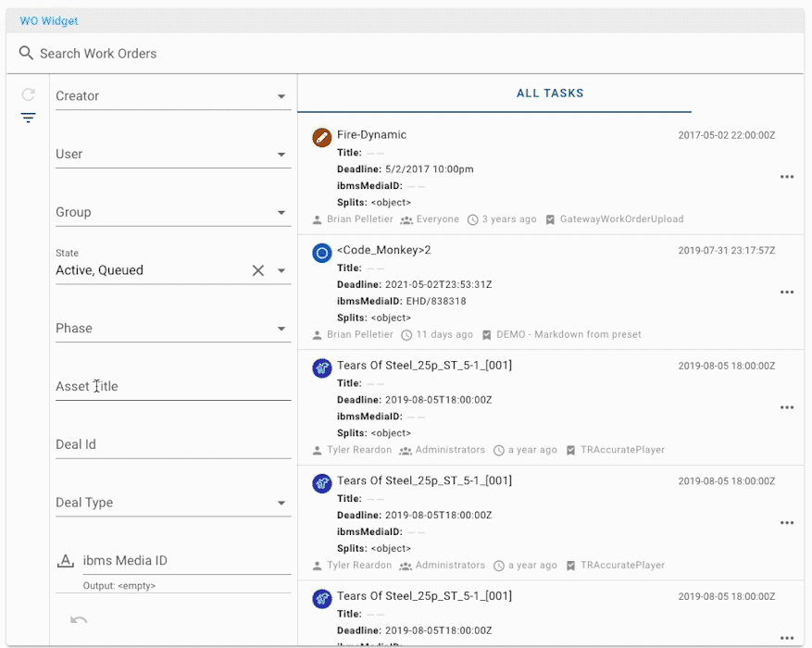Screen dimensions: 812x648
Task: Click the person icon beside Brian Pelletier in Fire-Dynamic
Action: point(317,219)
